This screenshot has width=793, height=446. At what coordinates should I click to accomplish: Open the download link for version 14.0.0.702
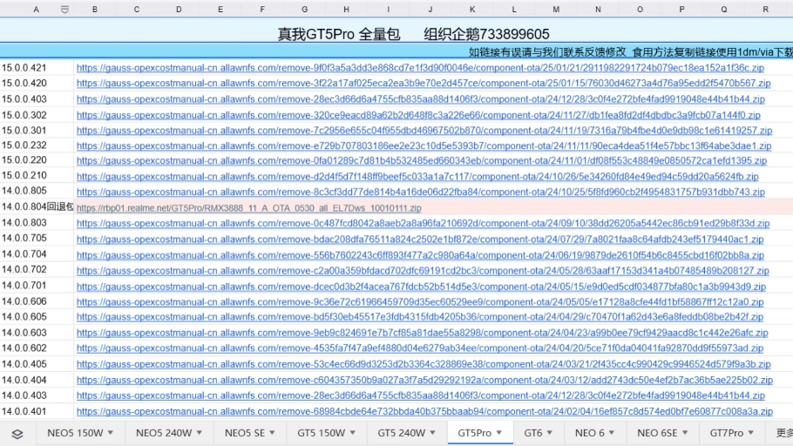point(423,271)
